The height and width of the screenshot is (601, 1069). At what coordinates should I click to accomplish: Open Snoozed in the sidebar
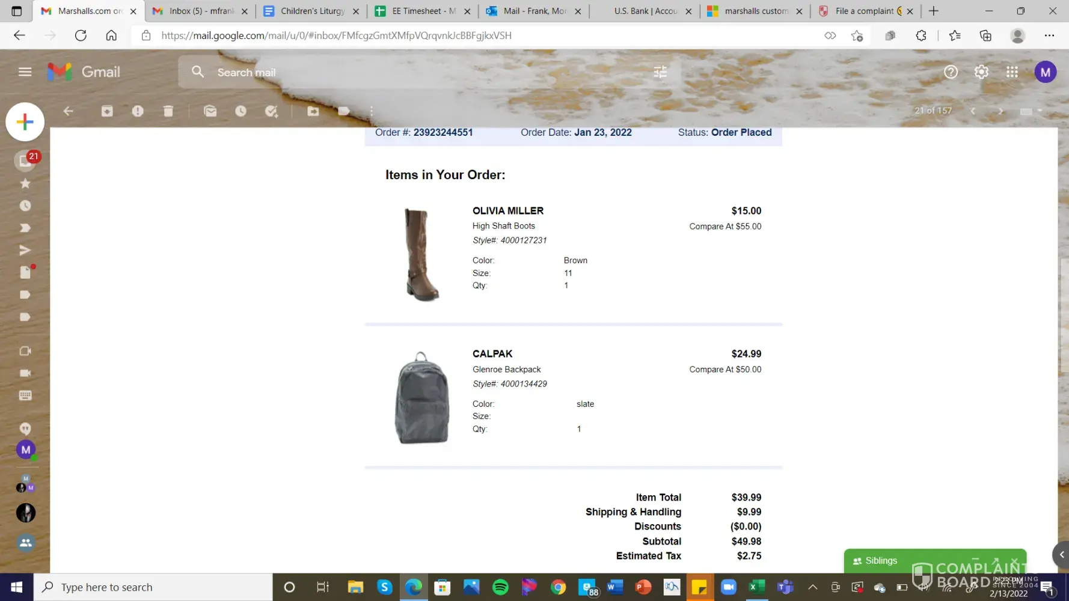pos(25,206)
